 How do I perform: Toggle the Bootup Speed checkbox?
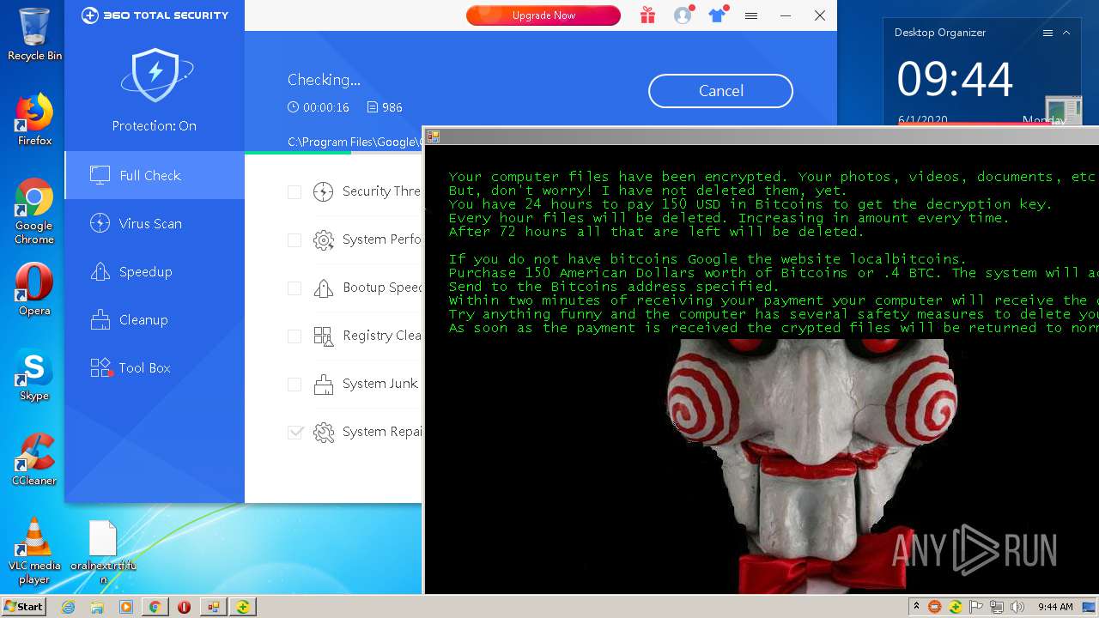(x=294, y=288)
